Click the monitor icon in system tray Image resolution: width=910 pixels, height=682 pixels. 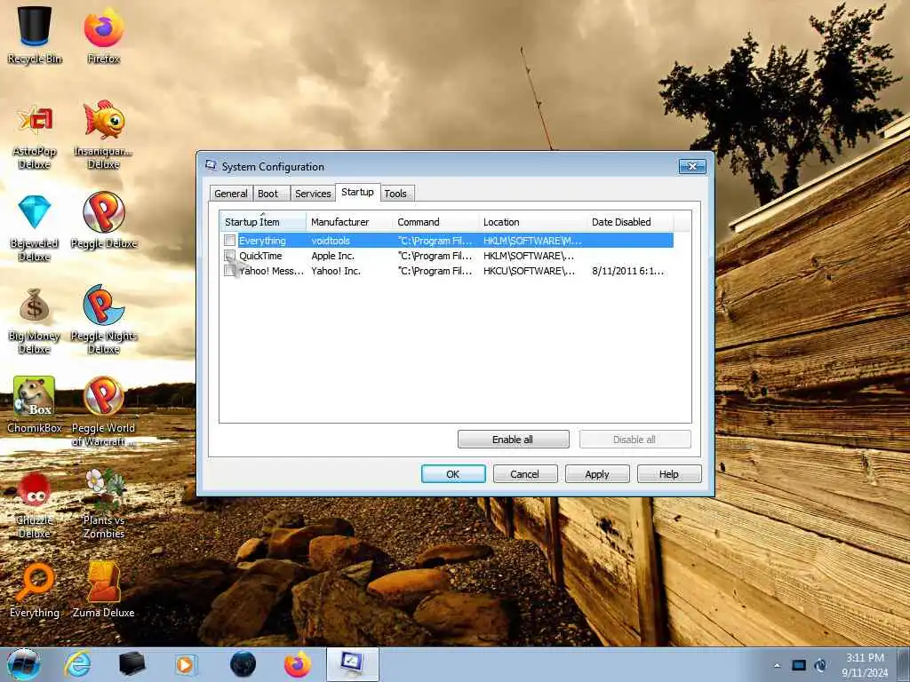tap(799, 665)
